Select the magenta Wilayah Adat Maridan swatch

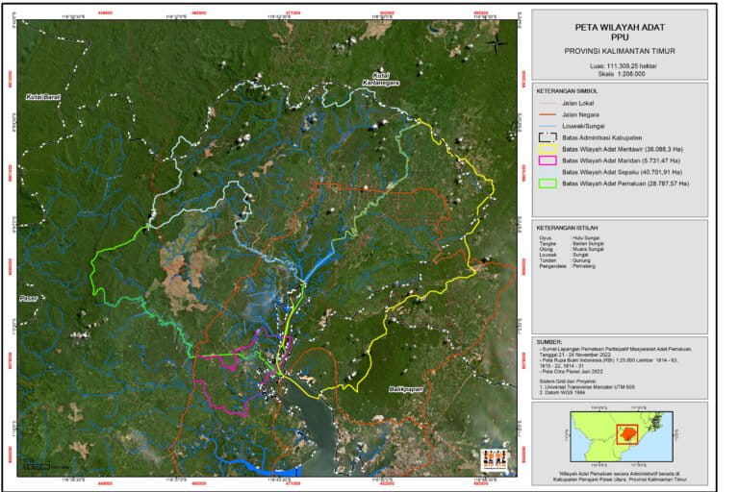point(548,160)
